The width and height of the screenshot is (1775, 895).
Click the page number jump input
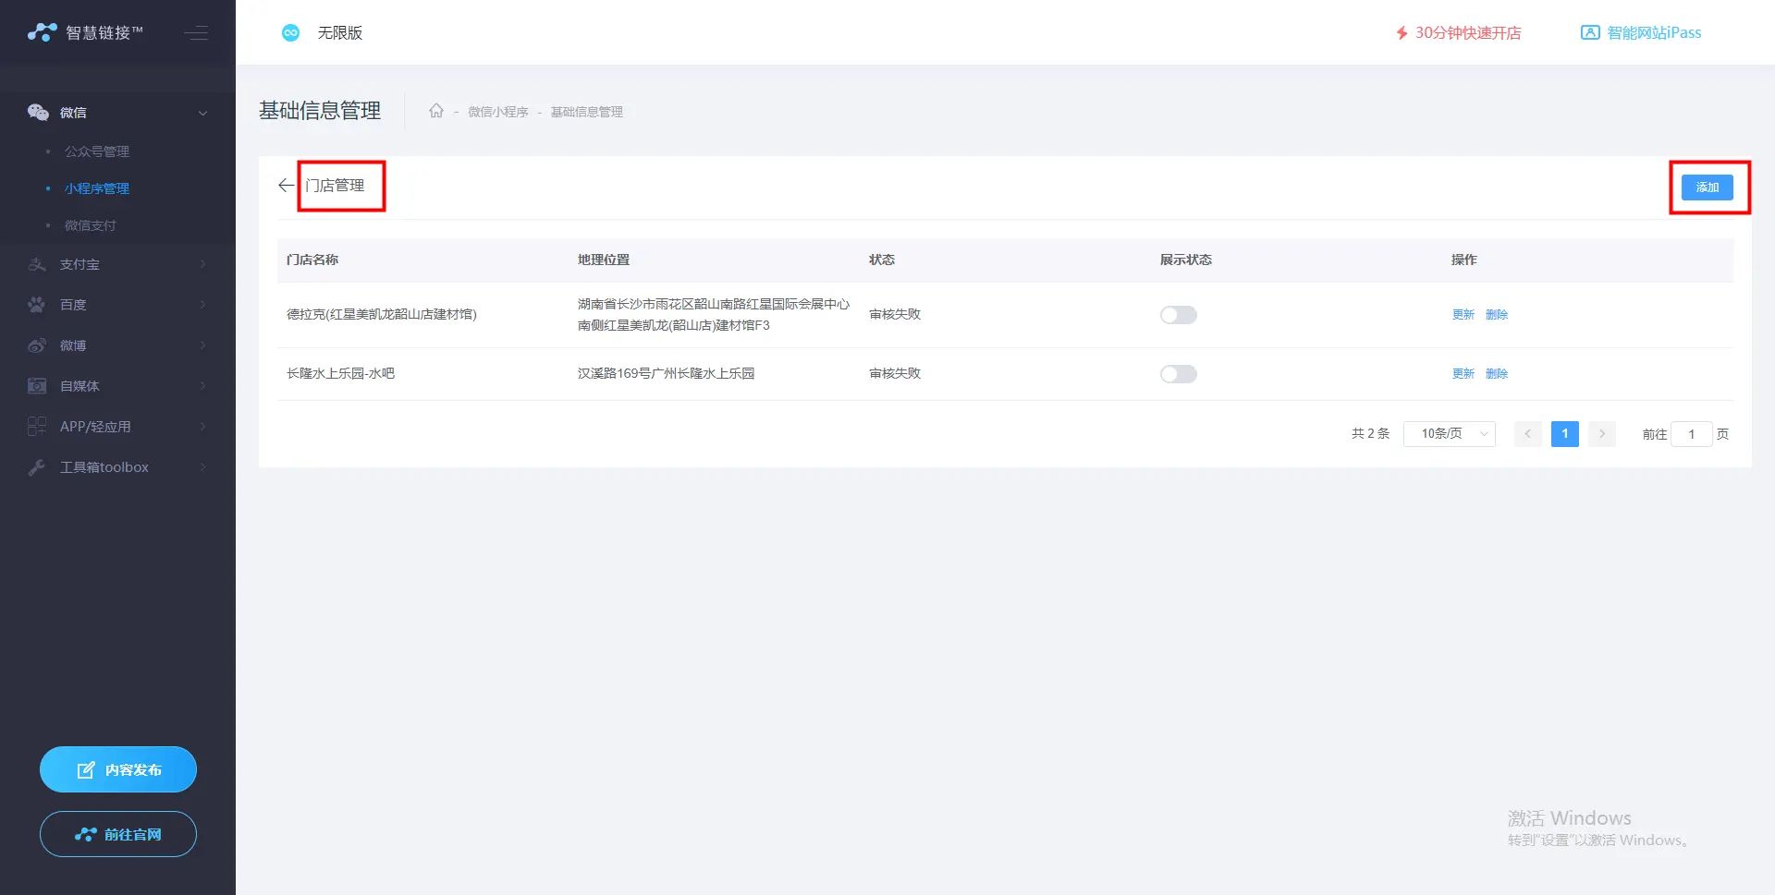coord(1691,434)
